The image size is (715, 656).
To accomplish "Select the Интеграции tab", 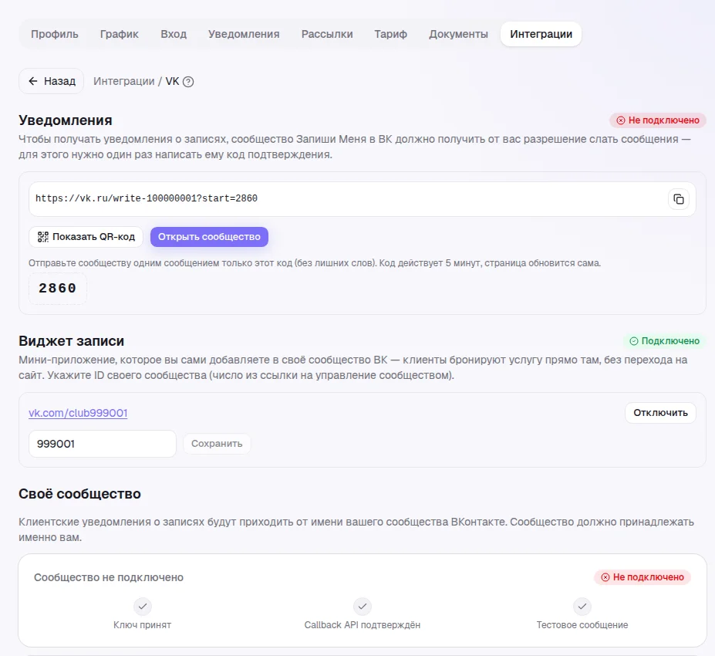I will point(541,34).
